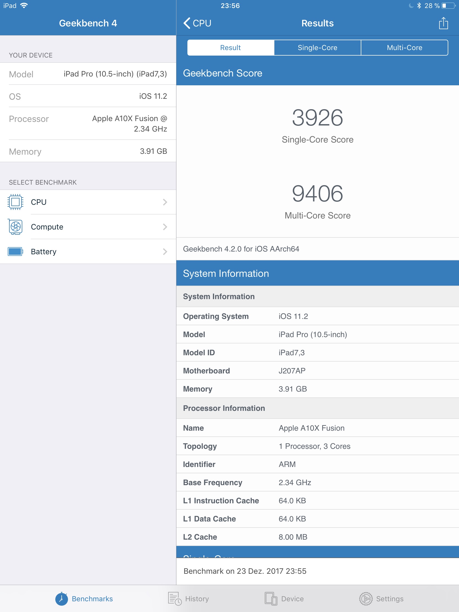Screen dimensions: 459x612
Task: Switch to the Single-Core segment
Action: point(317,48)
